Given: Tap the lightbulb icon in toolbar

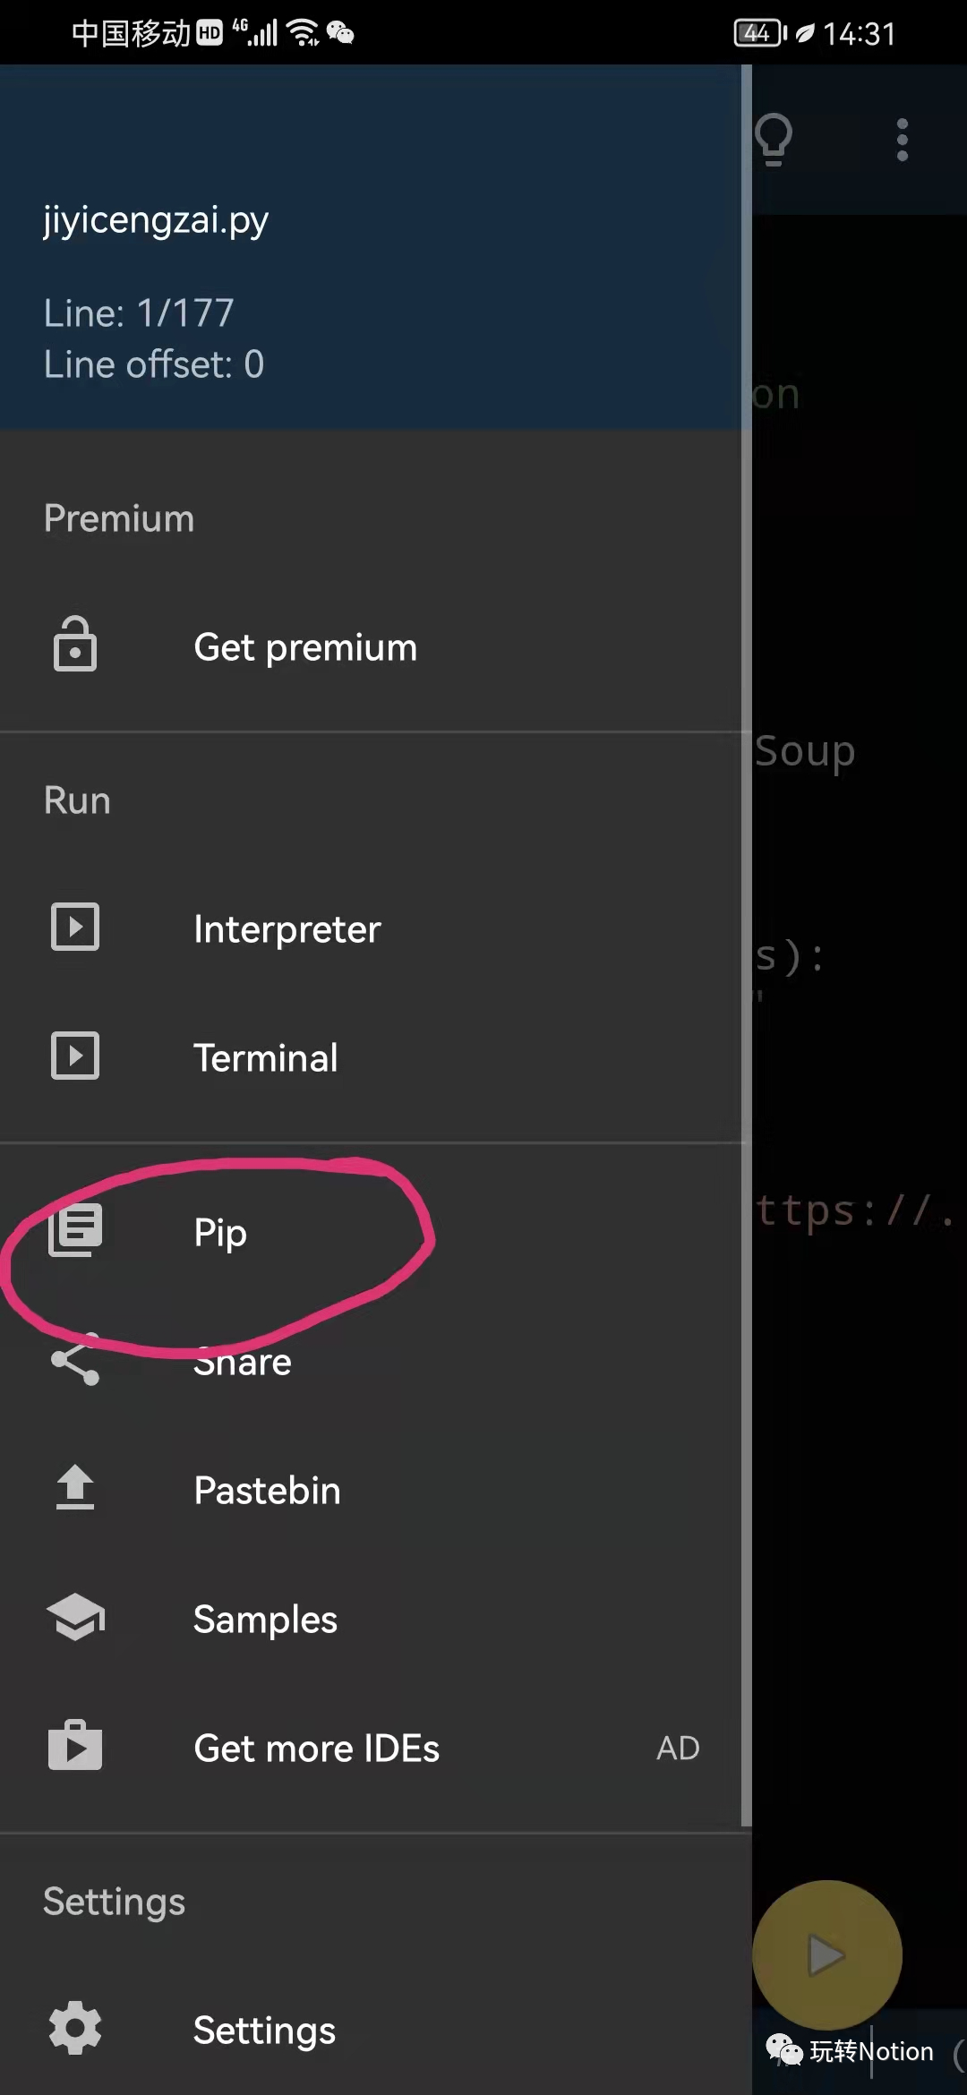Looking at the screenshot, I should tap(774, 139).
